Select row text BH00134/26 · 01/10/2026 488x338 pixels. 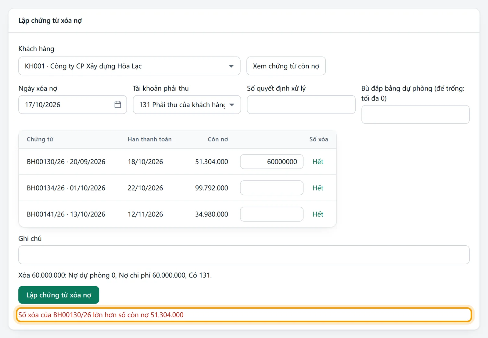66,188
